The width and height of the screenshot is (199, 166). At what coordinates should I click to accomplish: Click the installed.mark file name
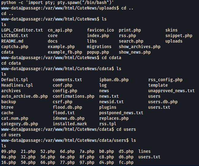click(70, 124)
